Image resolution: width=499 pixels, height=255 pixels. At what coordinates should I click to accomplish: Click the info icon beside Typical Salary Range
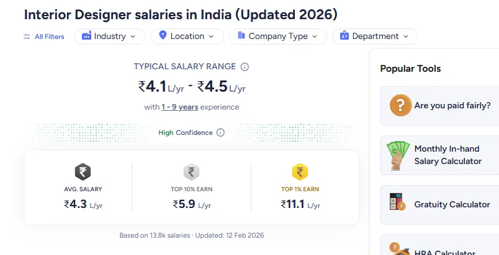pyautogui.click(x=245, y=67)
